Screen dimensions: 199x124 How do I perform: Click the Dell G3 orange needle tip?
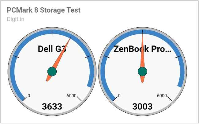click(x=70, y=38)
